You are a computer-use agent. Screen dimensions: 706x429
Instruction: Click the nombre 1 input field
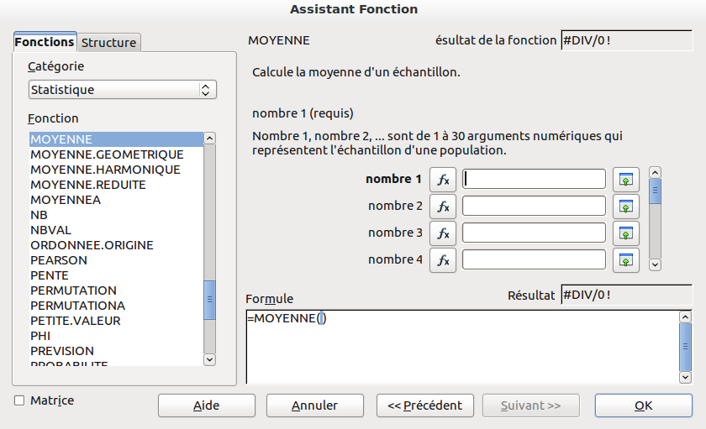pos(535,180)
